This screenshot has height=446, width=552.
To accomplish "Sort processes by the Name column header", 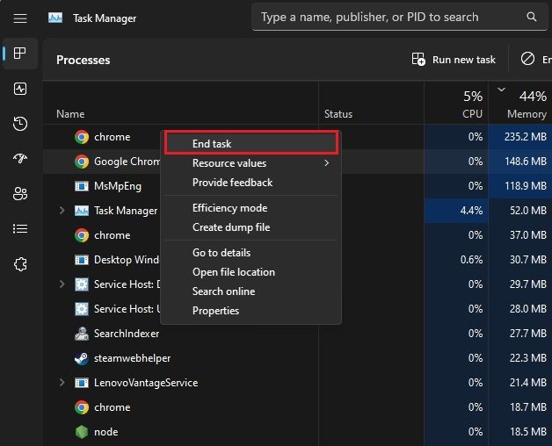I will (x=70, y=114).
